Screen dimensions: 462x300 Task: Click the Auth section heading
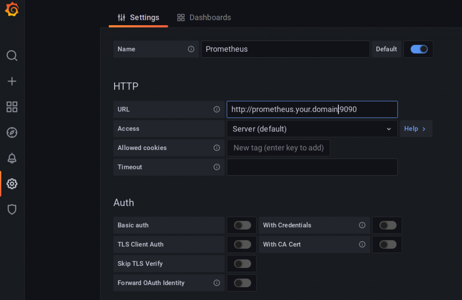point(124,203)
